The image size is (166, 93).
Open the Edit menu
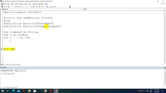[8, 4]
